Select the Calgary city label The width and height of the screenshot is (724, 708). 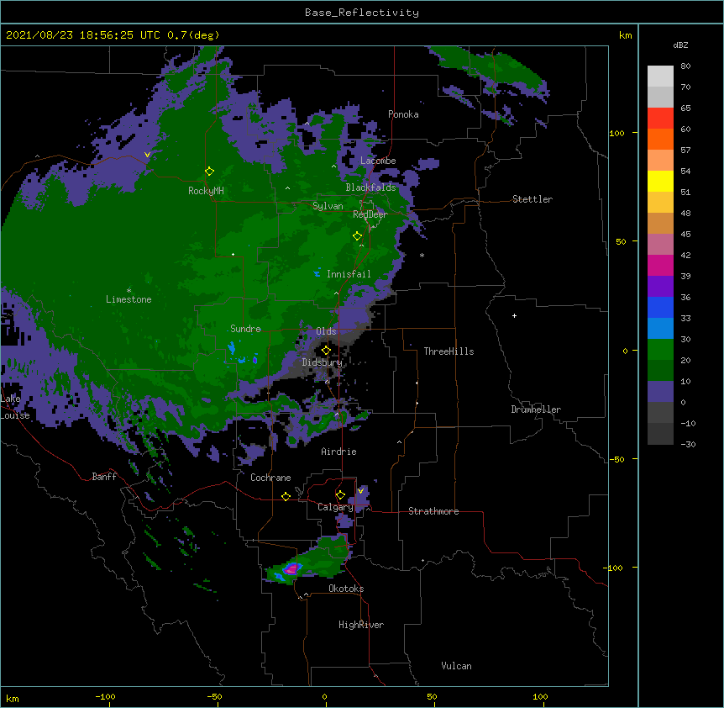(x=335, y=507)
